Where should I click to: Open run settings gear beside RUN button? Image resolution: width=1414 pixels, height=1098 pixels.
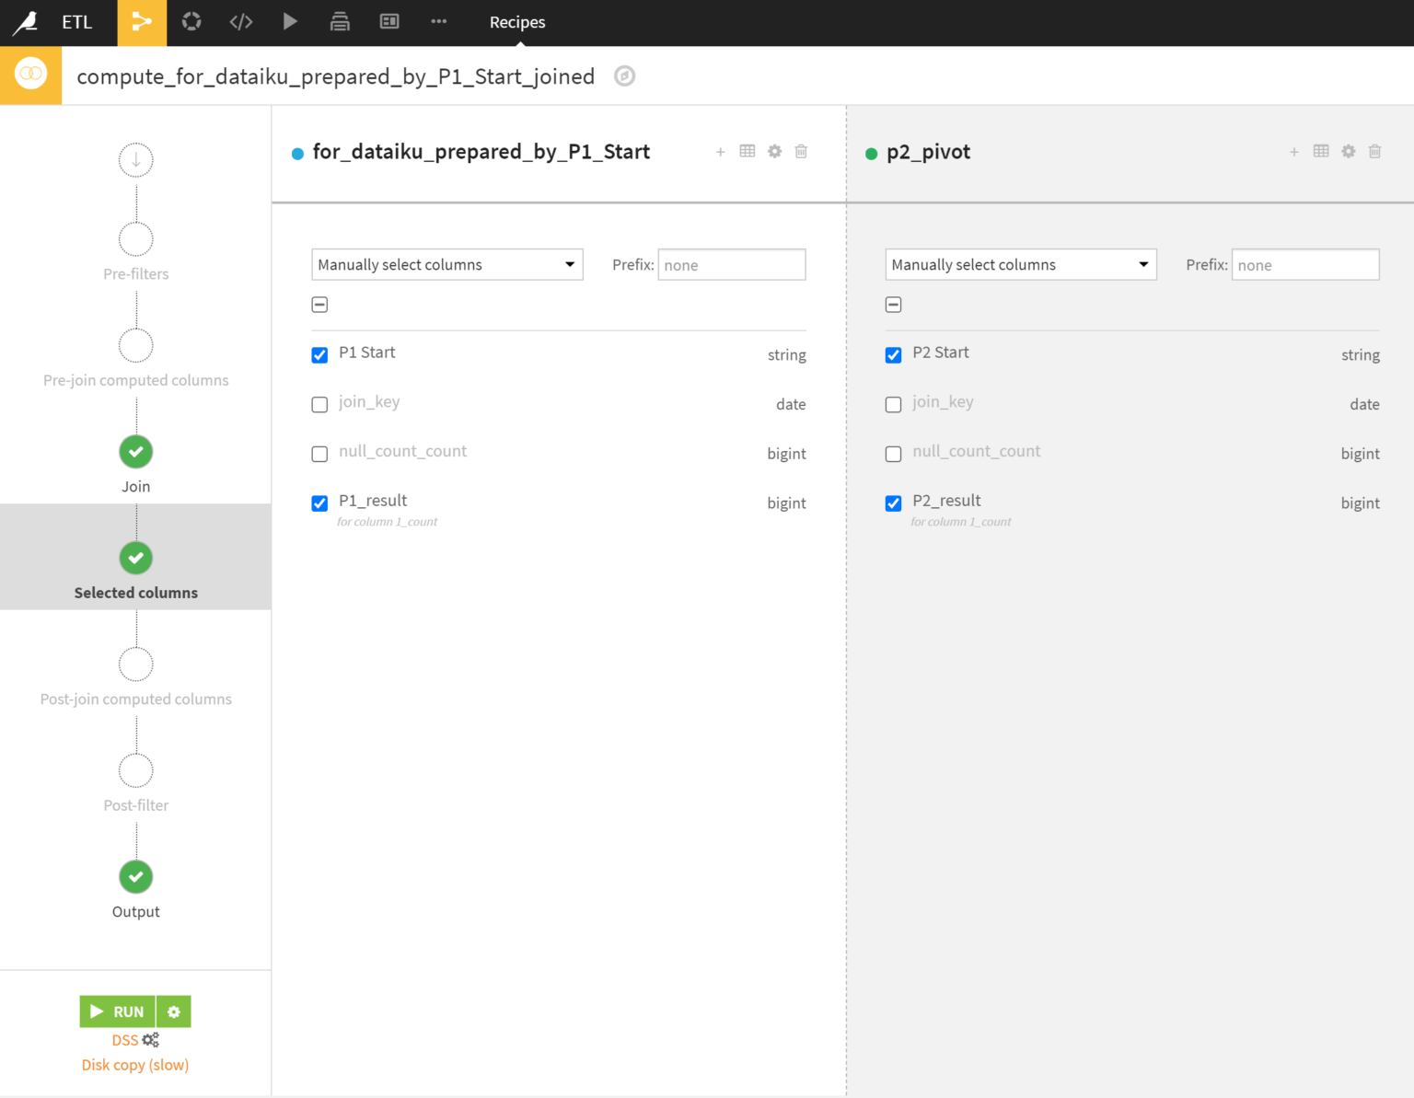(x=174, y=1011)
